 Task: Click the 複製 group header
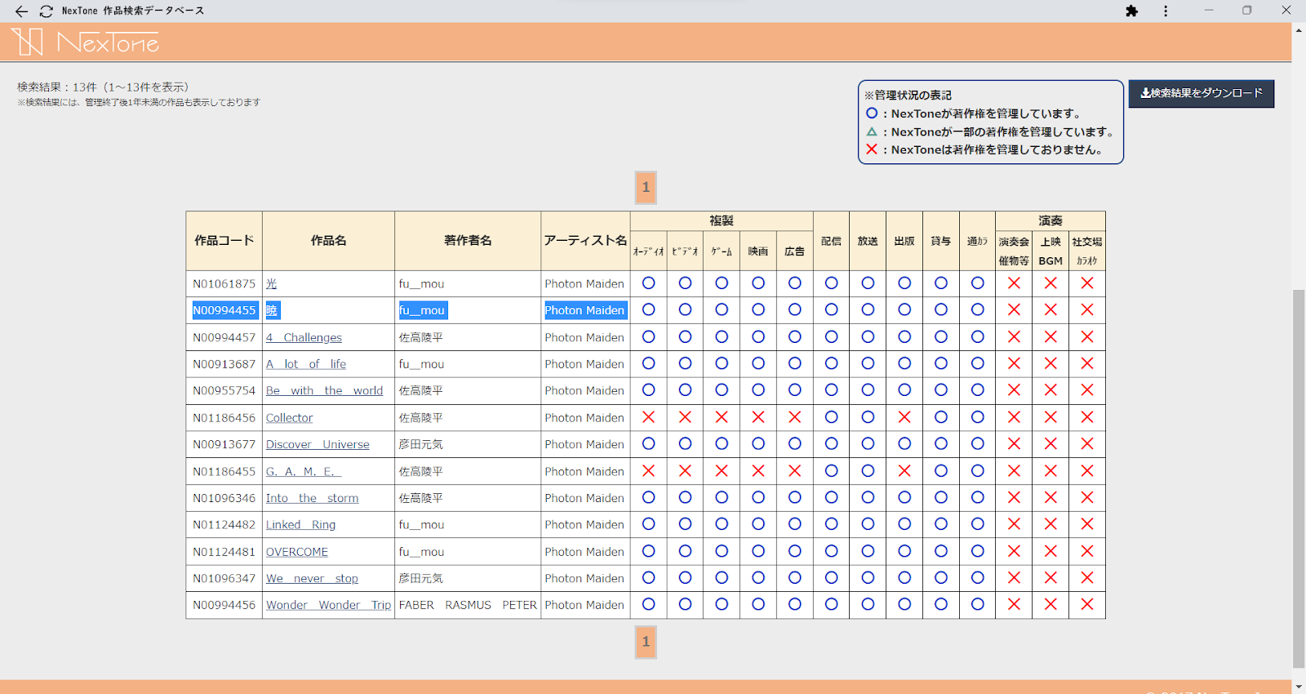pyautogui.click(x=722, y=221)
